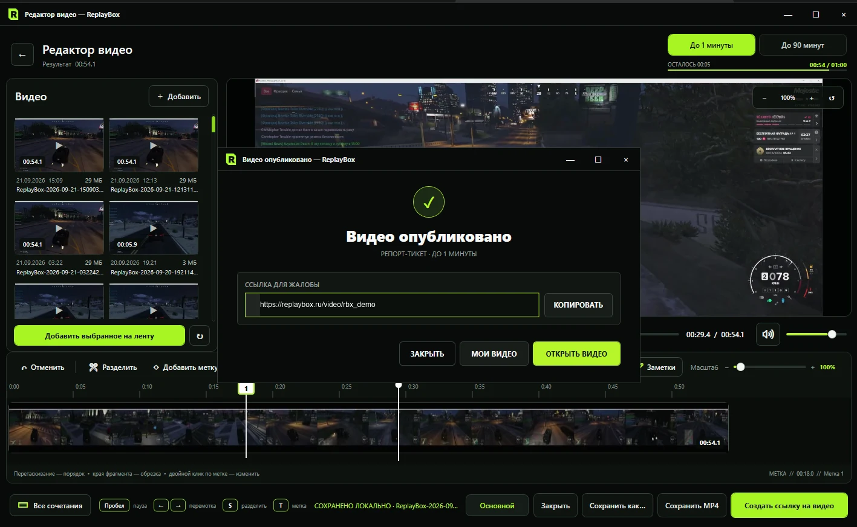857x527 pixels.
Task: Open 'Все сочетания' shortcuts list
Action: pyautogui.click(x=50, y=506)
